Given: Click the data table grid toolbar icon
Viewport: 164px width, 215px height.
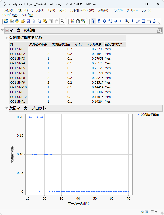Looking at the screenshot, I should [x=72, y=21].
